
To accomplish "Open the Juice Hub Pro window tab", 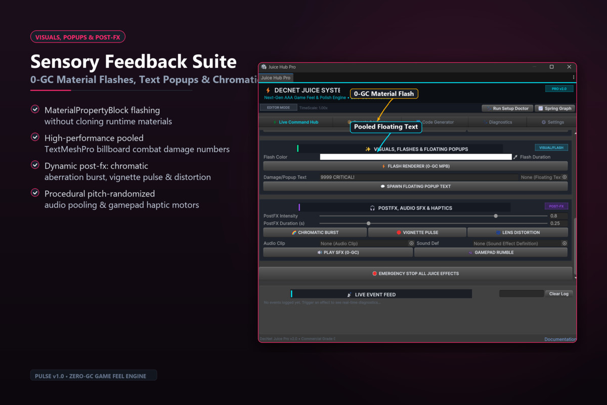I will (x=276, y=77).
